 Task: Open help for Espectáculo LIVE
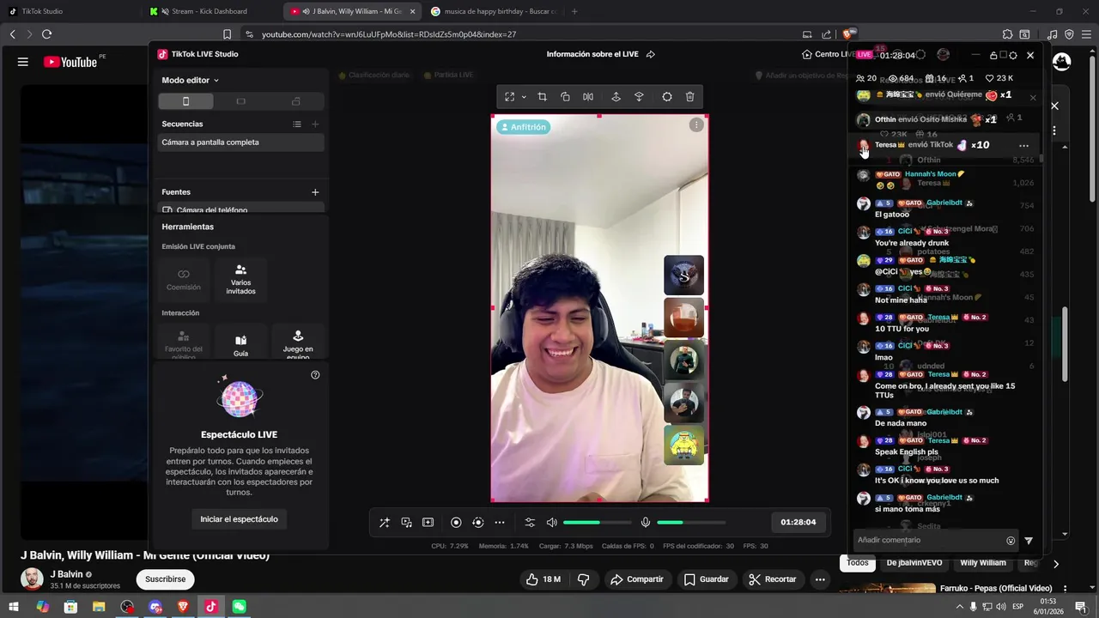click(315, 375)
